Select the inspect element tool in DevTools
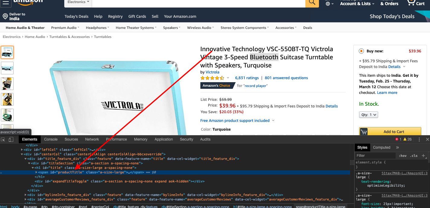The height and width of the screenshot is (208, 430). point(4,139)
